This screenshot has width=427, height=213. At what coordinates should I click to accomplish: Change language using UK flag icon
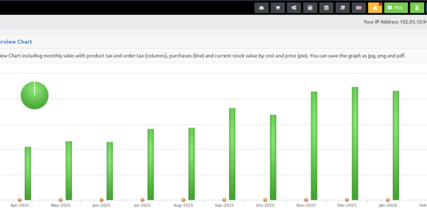[x=359, y=8]
